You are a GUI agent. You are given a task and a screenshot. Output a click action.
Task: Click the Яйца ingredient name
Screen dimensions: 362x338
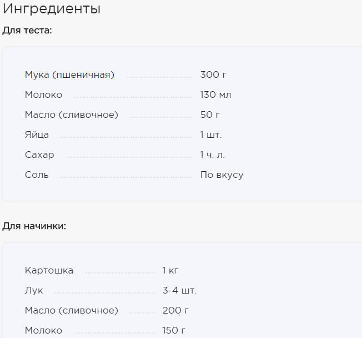point(37,135)
